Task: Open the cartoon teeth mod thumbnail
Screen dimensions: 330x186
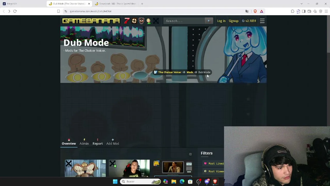Action: click(85, 168)
